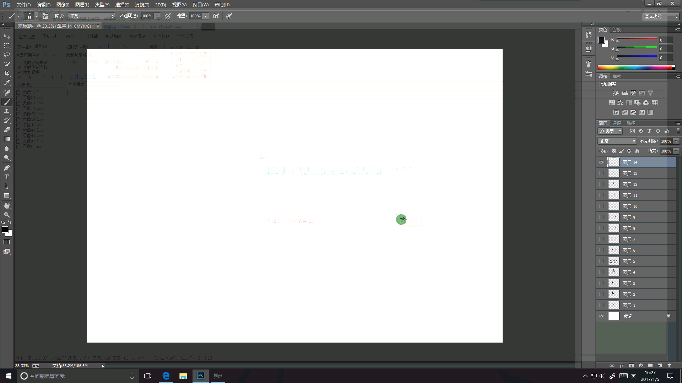Select the Crop tool
The height and width of the screenshot is (383, 682).
coord(7,73)
